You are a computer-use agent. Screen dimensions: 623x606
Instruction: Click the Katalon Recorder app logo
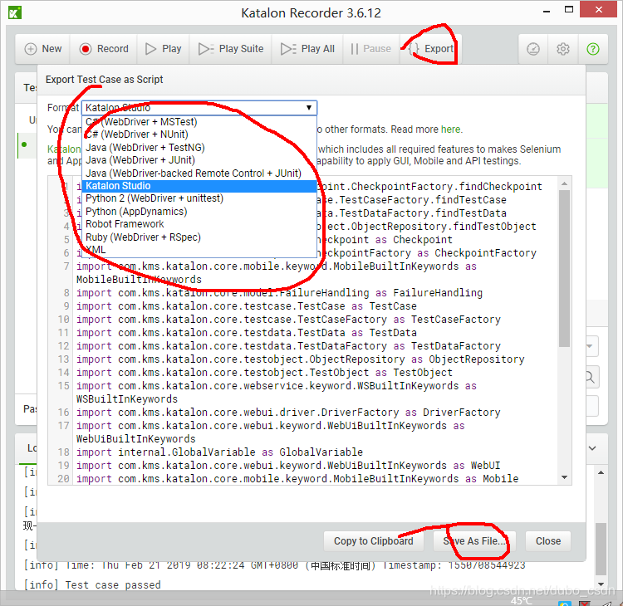pyautogui.click(x=15, y=12)
